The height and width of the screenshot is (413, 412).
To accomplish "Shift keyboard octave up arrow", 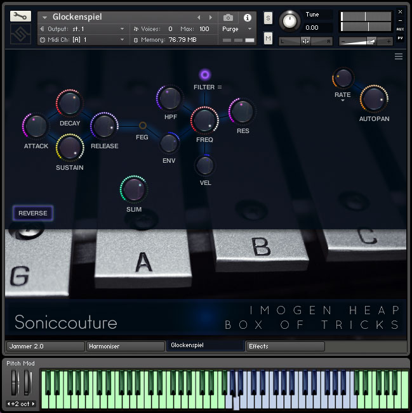I will [33, 403].
